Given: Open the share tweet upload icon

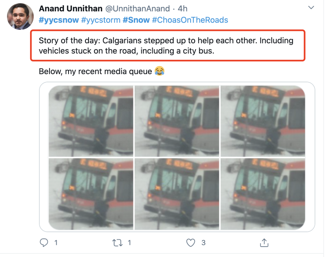Looking at the screenshot, I should click(264, 243).
